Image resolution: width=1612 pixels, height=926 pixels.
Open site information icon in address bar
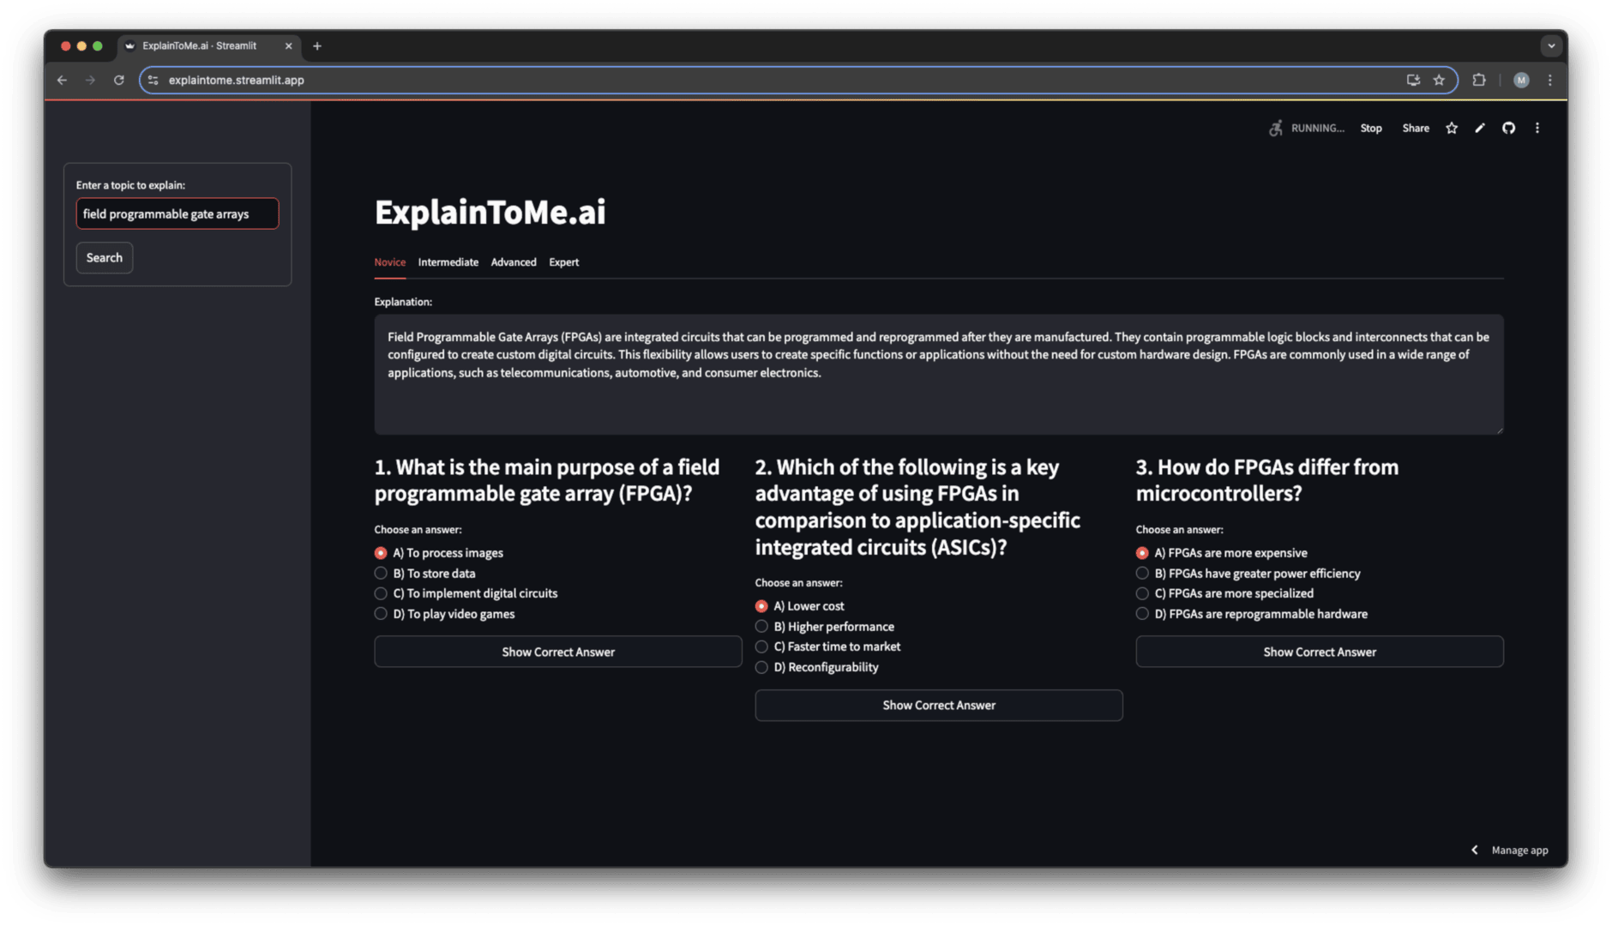tap(153, 80)
